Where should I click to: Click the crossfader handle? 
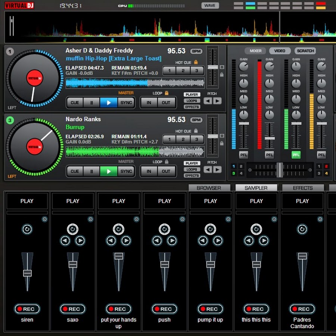pyautogui.click(x=280, y=170)
